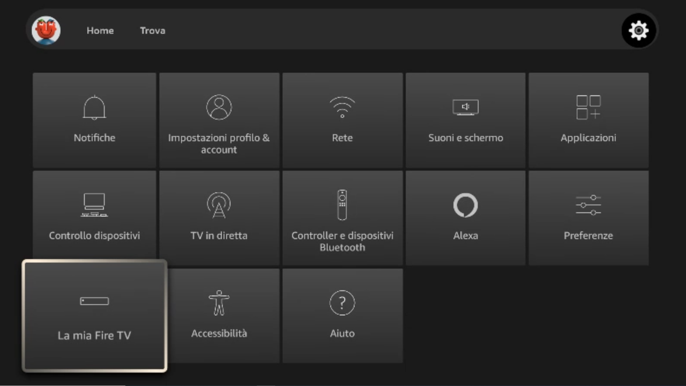Open Aiuto question mark icon
The height and width of the screenshot is (386, 686).
(x=342, y=302)
